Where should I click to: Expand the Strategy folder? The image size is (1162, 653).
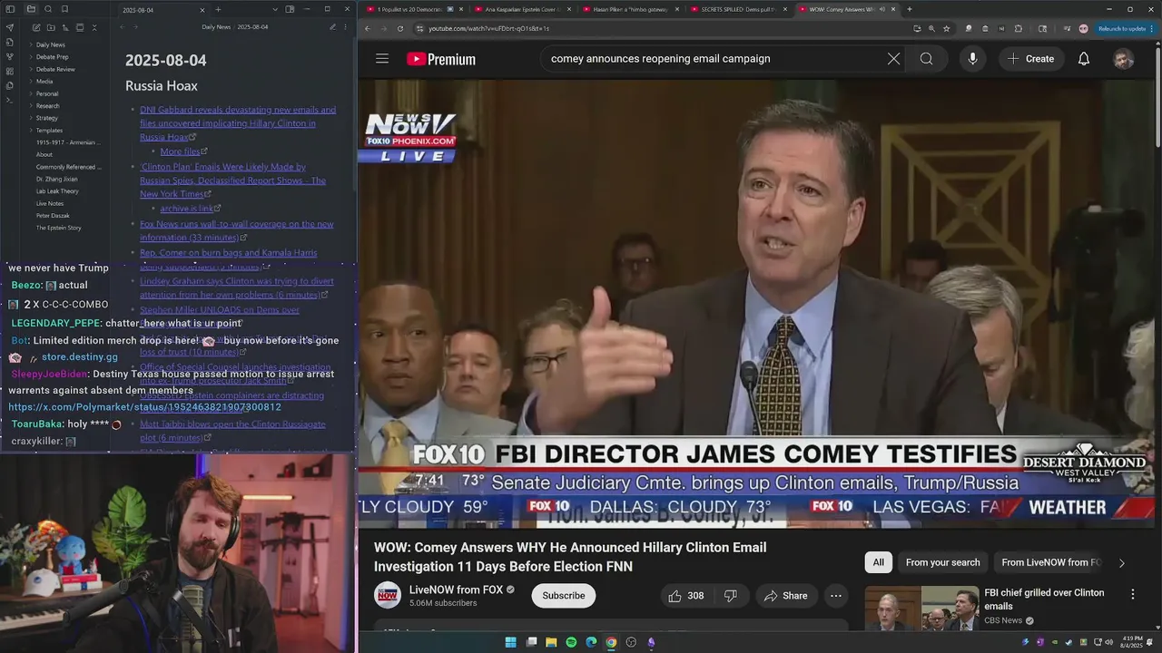coord(47,118)
